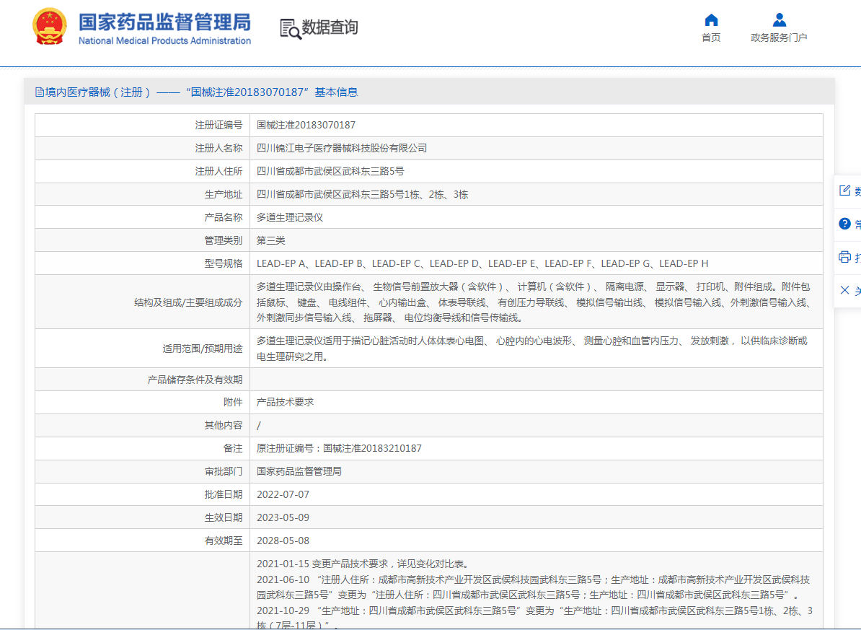The image size is (861, 630).
Task: Click the 2021-06-10 change record entry
Action: (533, 587)
